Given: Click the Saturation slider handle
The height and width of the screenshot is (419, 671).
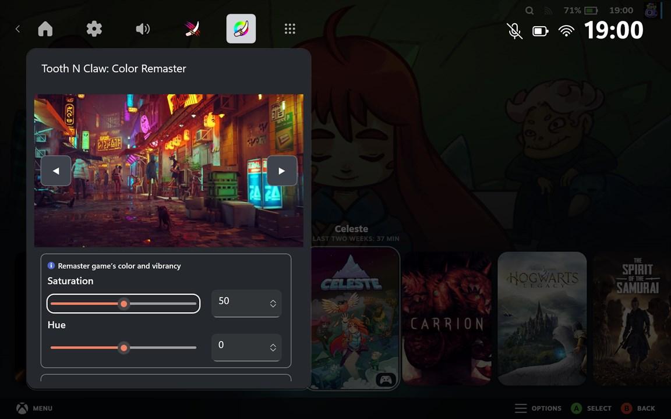Looking at the screenshot, I should click(123, 304).
